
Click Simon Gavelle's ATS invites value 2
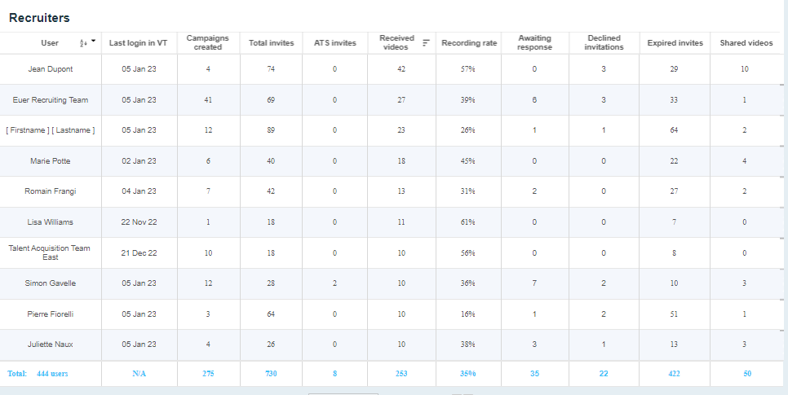click(x=334, y=283)
